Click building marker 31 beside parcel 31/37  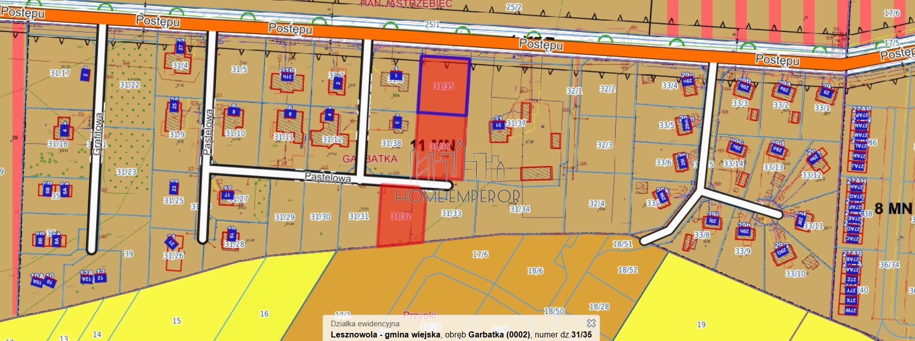498,125
